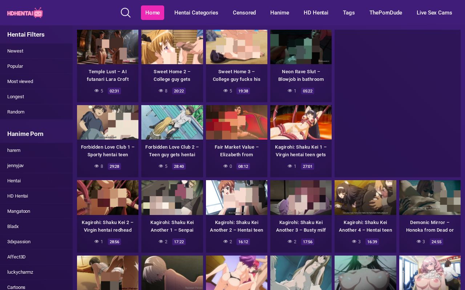Open the Tags menu item

coord(349,13)
